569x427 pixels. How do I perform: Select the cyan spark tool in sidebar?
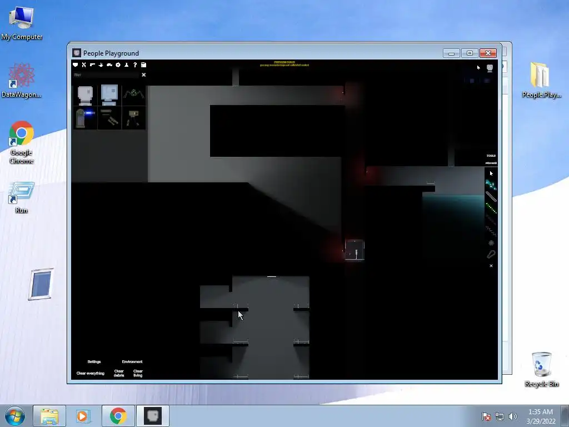click(491, 185)
